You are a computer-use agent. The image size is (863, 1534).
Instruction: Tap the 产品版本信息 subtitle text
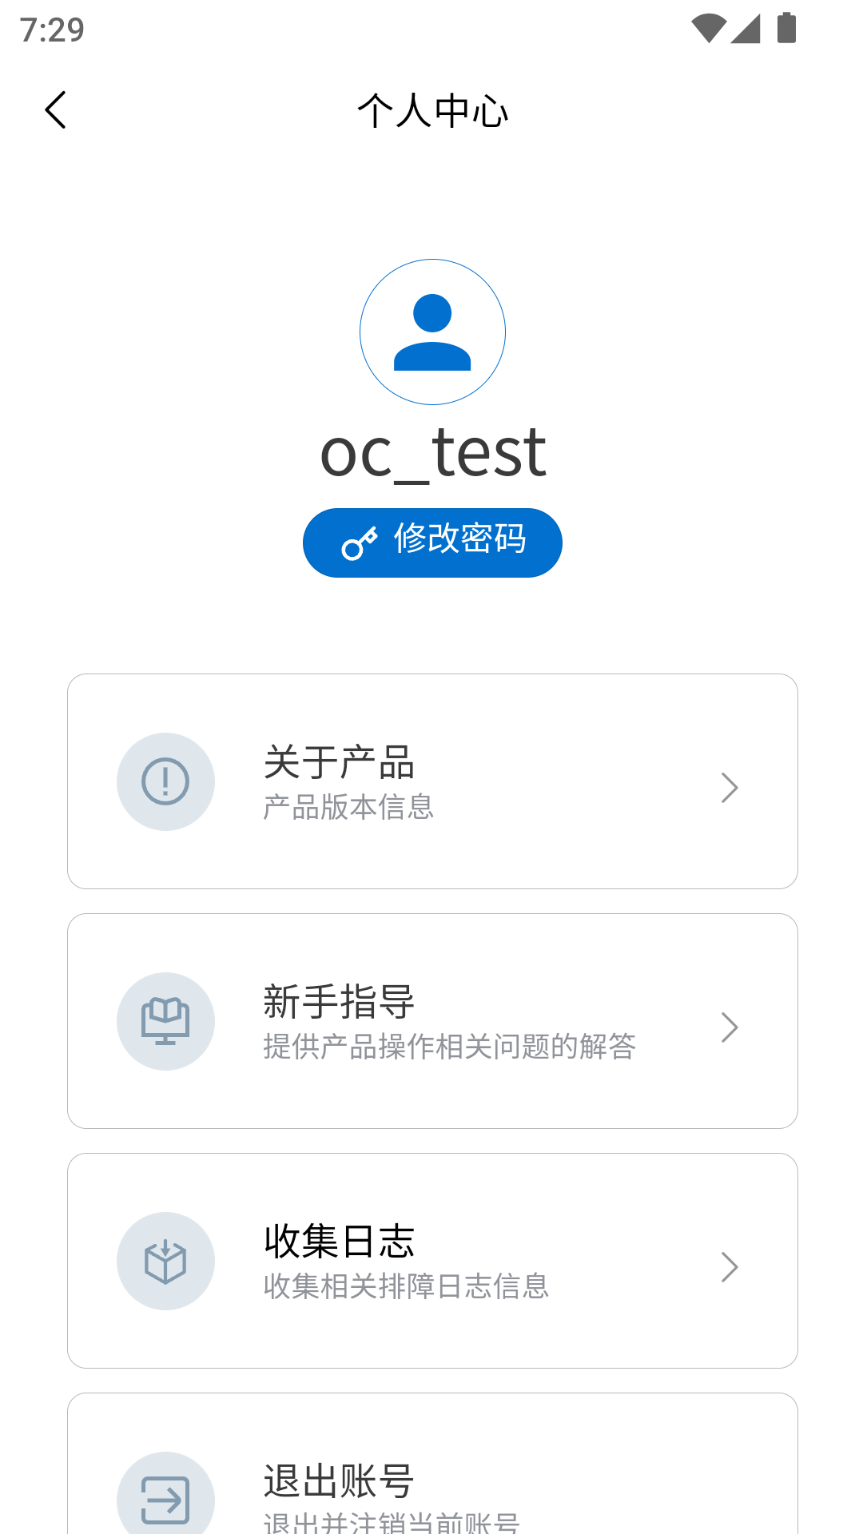point(348,807)
